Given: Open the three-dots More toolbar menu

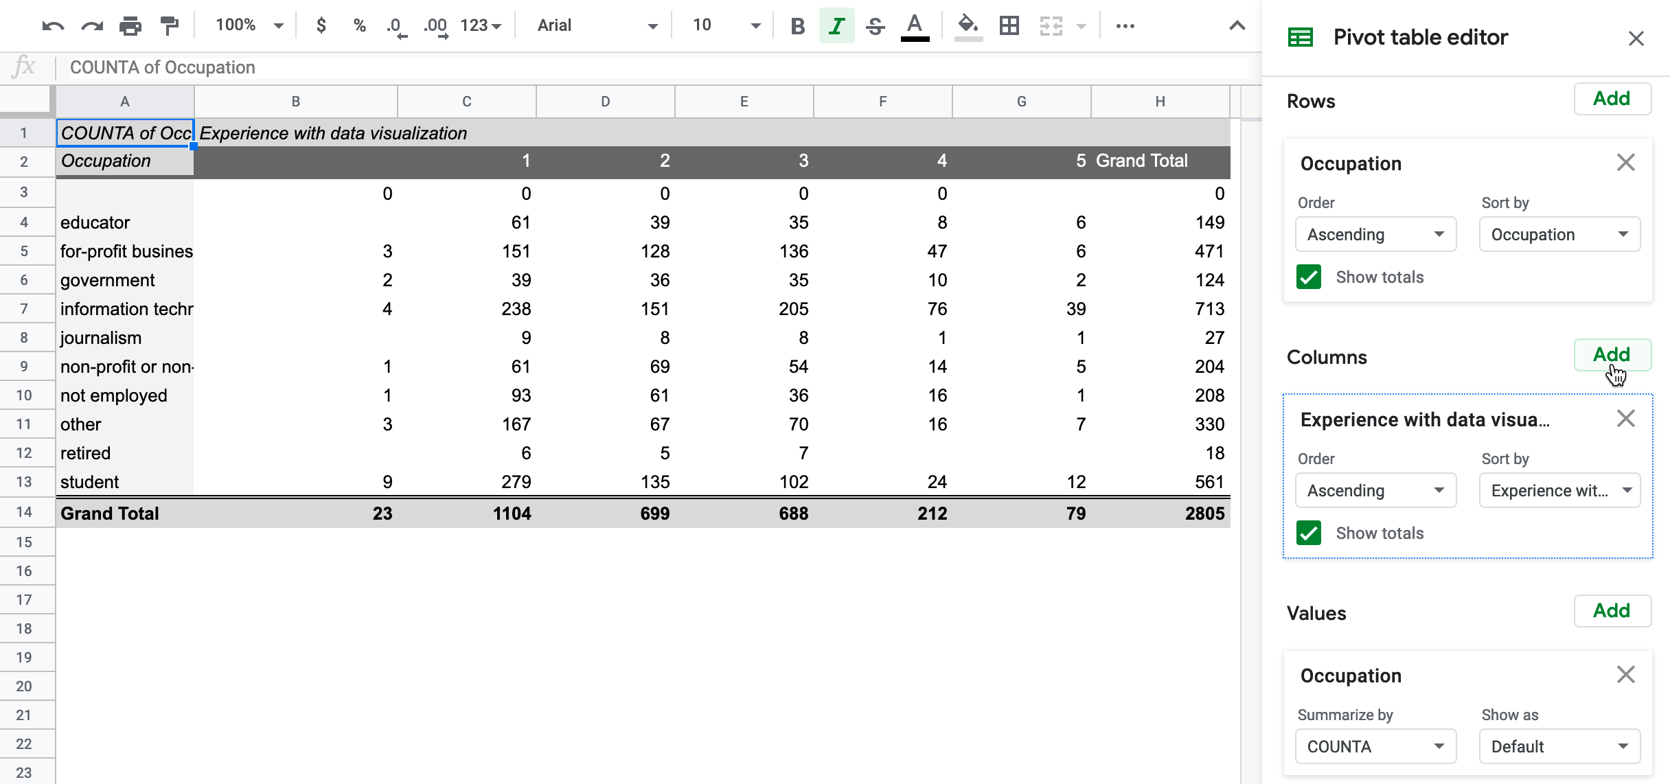Looking at the screenshot, I should (x=1125, y=26).
